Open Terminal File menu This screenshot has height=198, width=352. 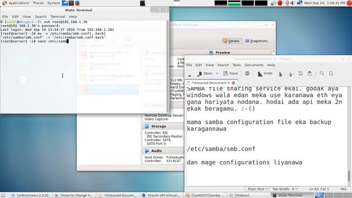pos(5,16)
